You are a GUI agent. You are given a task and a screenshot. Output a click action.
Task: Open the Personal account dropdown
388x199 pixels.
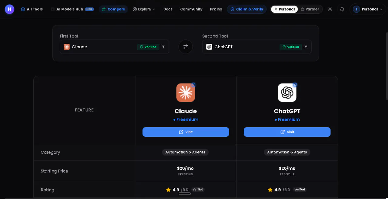(368, 9)
